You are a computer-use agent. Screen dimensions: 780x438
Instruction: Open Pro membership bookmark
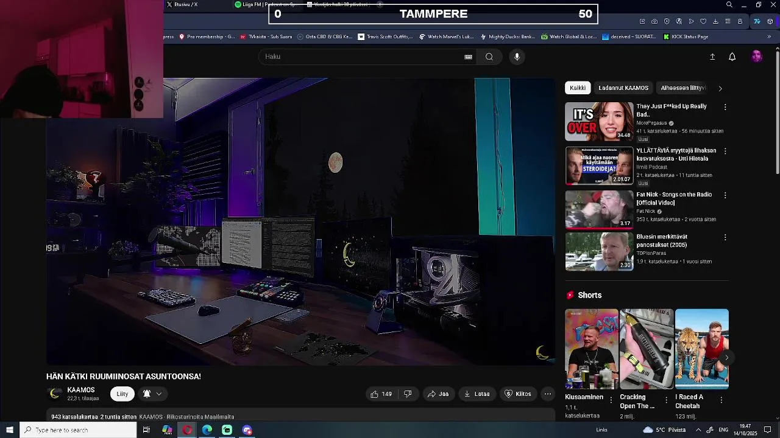point(207,36)
